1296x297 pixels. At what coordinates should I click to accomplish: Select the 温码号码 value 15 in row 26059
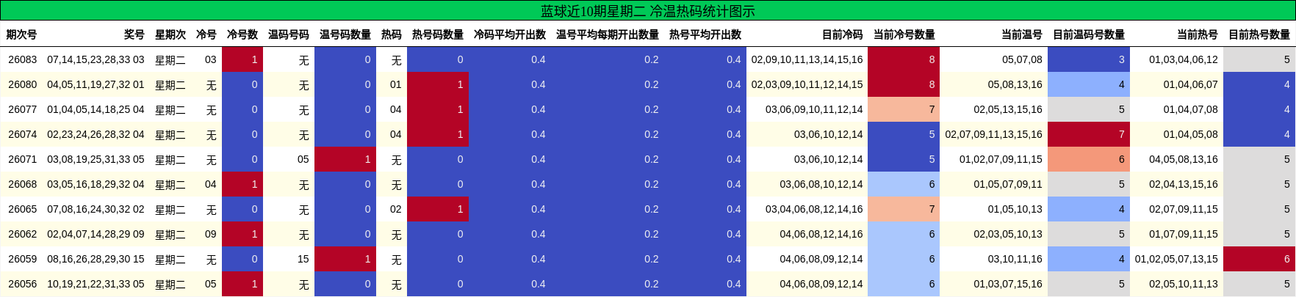point(303,259)
